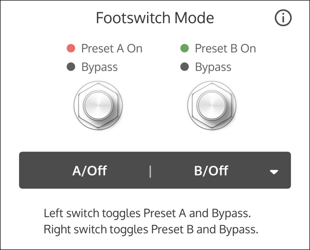Click the white dropdown triangle icon
Screen dimensions: 310x250
(274, 171)
